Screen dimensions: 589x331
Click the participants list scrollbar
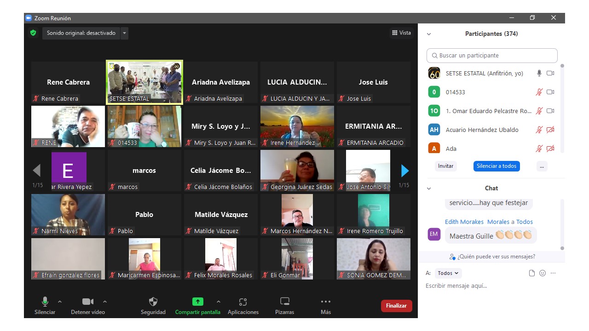coord(562,109)
